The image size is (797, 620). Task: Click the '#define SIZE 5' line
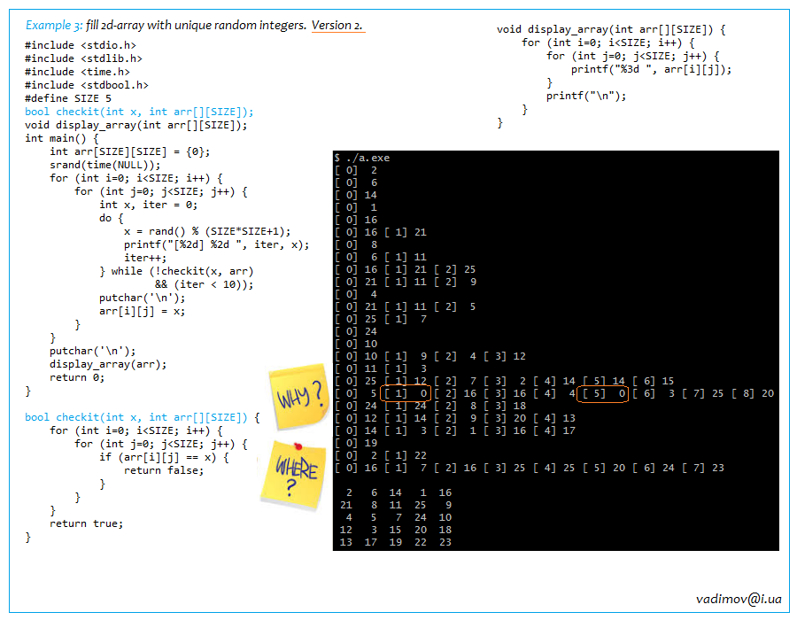click(x=68, y=98)
